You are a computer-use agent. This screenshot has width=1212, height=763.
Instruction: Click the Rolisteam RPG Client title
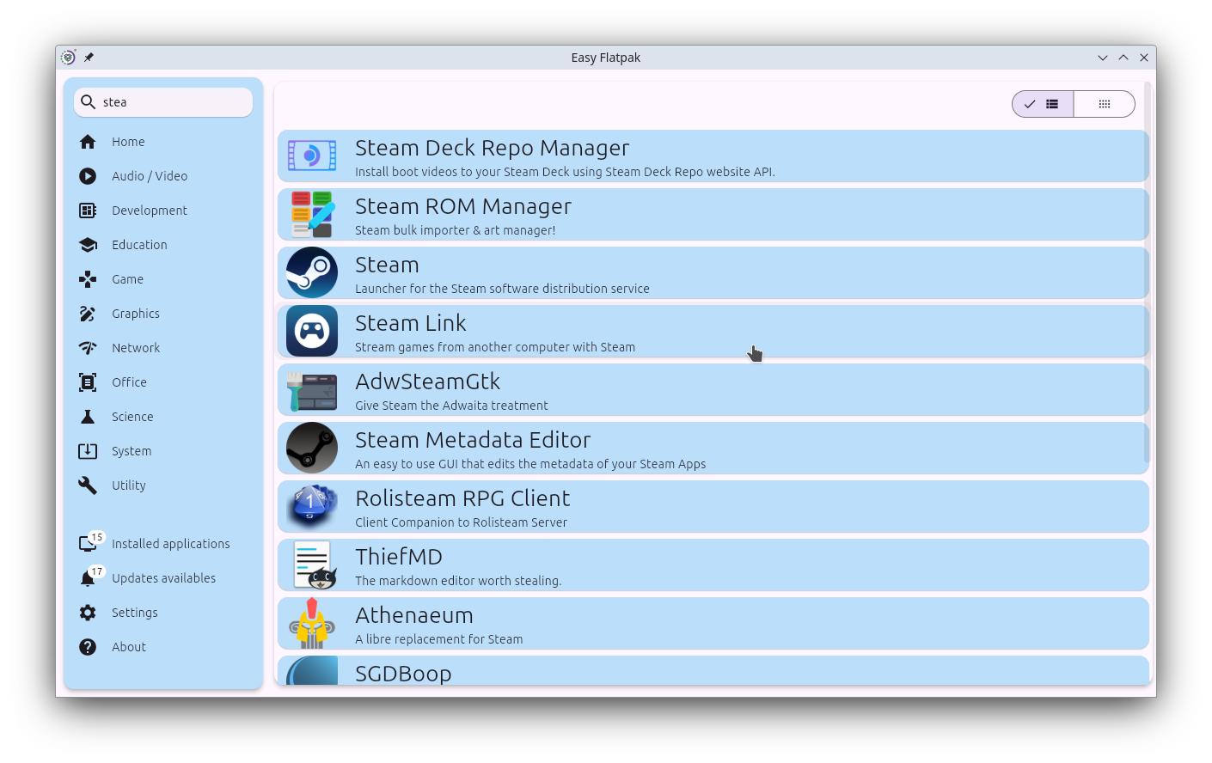click(462, 498)
